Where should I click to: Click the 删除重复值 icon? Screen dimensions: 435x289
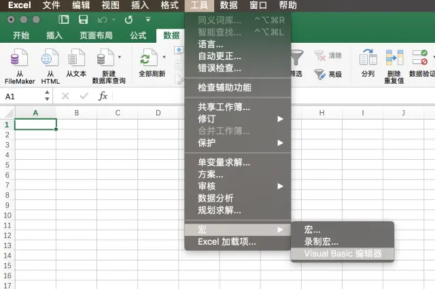(x=394, y=58)
